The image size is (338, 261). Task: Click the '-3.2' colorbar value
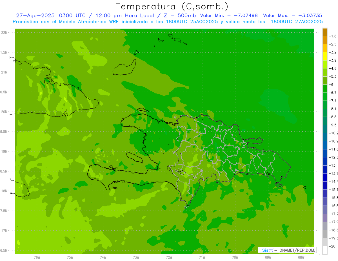click(333, 52)
